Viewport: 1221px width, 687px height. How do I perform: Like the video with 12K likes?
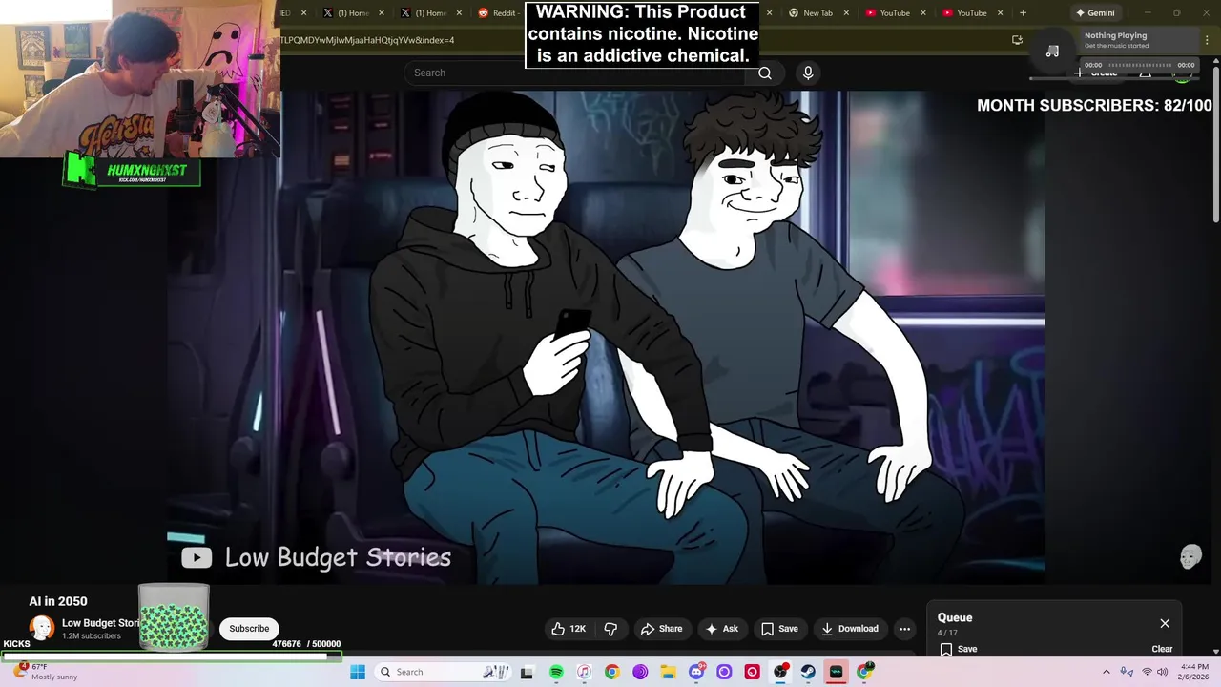pyautogui.click(x=569, y=629)
